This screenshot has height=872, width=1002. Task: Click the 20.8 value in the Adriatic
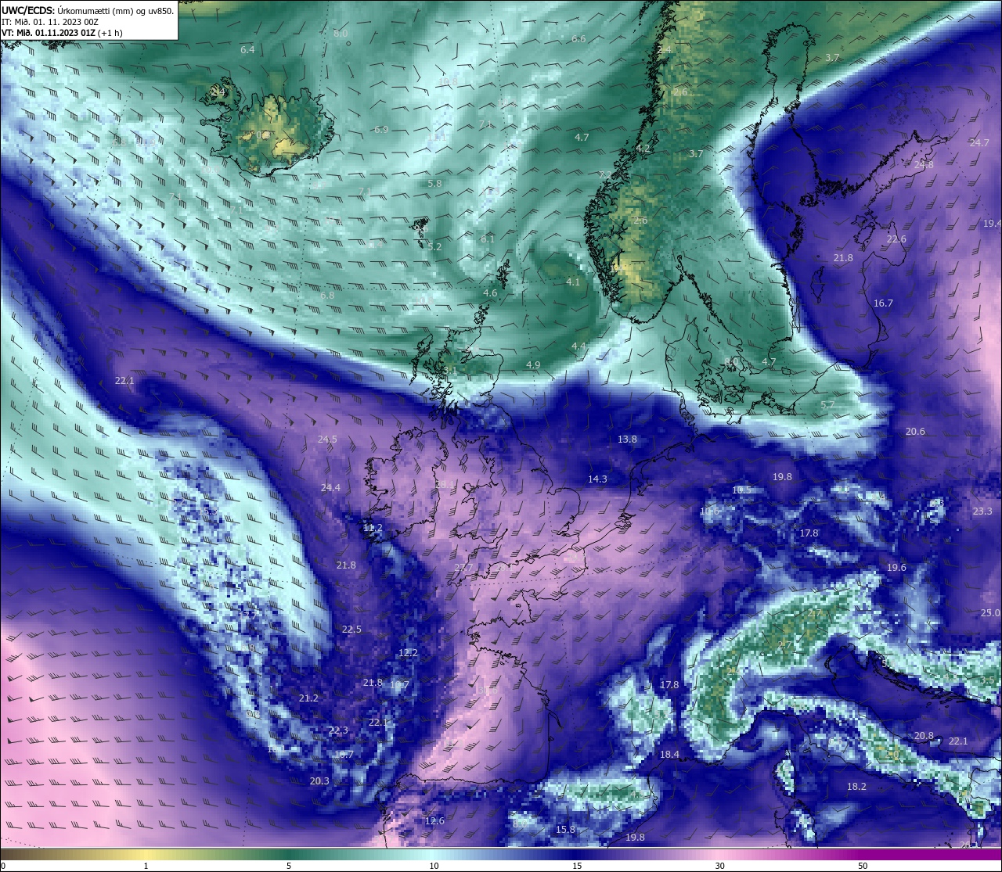tap(924, 735)
